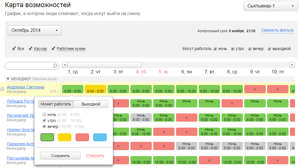The image size is (299, 168).
Task: Select Андреева's yellow 8:00 - 0:00 cell
Action: (95, 89)
